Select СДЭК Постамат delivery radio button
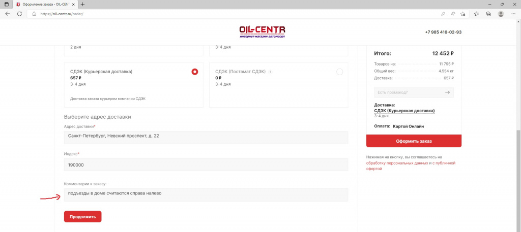The height and width of the screenshot is (232, 521). pos(340,72)
